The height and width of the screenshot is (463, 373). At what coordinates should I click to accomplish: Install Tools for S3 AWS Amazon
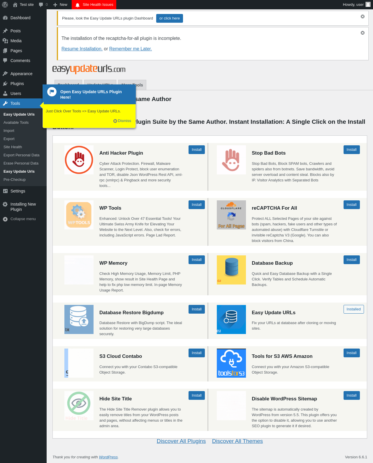point(352,353)
